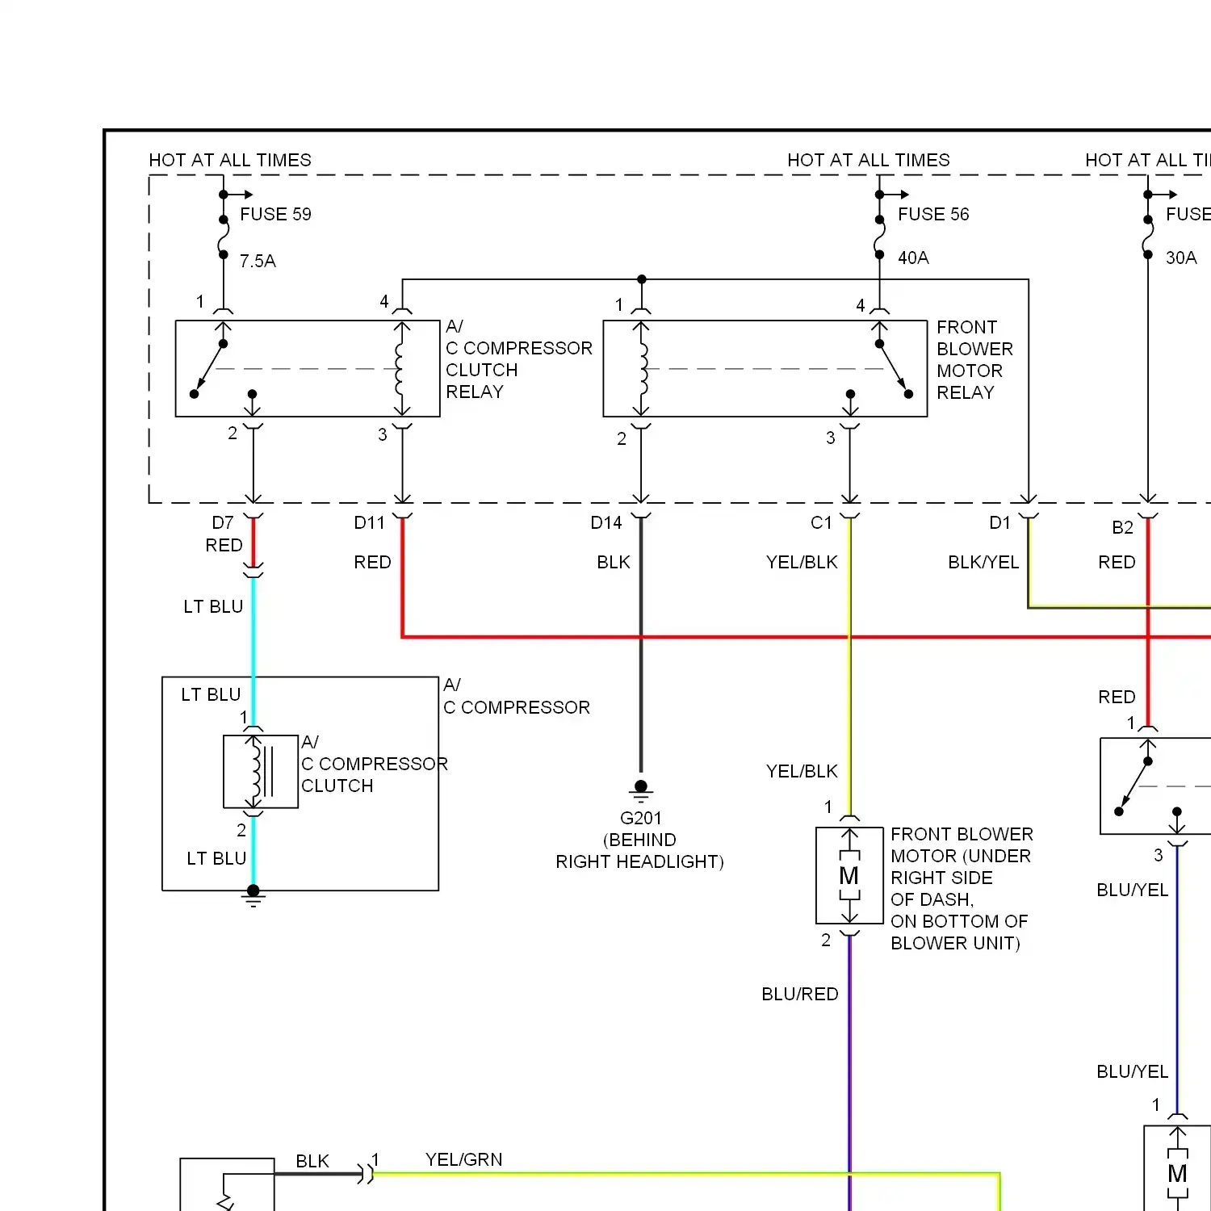
Task: Click the BLK/YEL wire color label
Action: [x=983, y=562]
